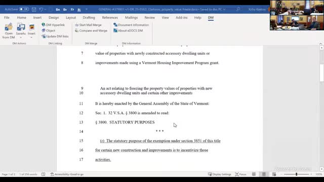324x182 pixels.
Task: Toggle Focus mode in status bar
Action: pos(241,174)
